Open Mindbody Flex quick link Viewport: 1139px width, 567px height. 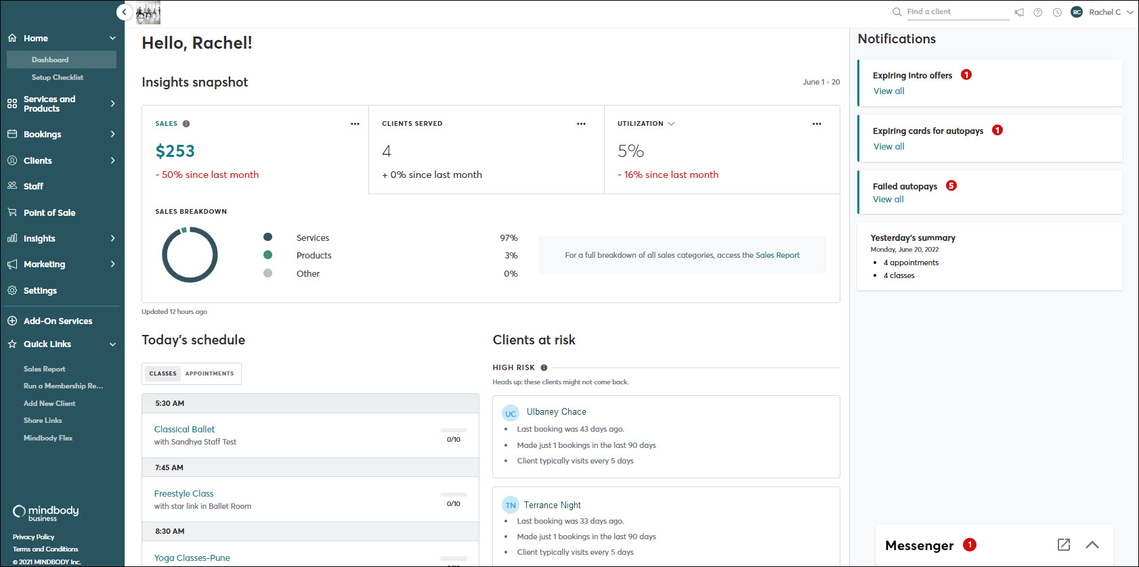click(x=48, y=438)
